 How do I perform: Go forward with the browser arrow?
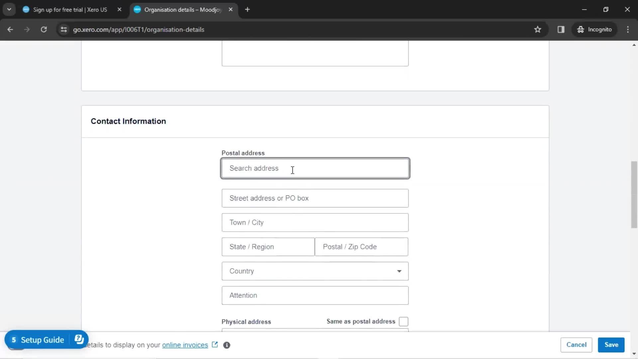pyautogui.click(x=27, y=30)
